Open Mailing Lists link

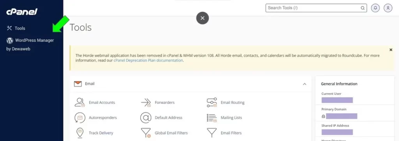click(231, 118)
